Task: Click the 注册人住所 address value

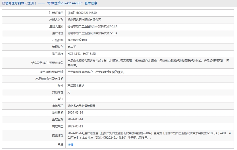Action: [x=92, y=27]
